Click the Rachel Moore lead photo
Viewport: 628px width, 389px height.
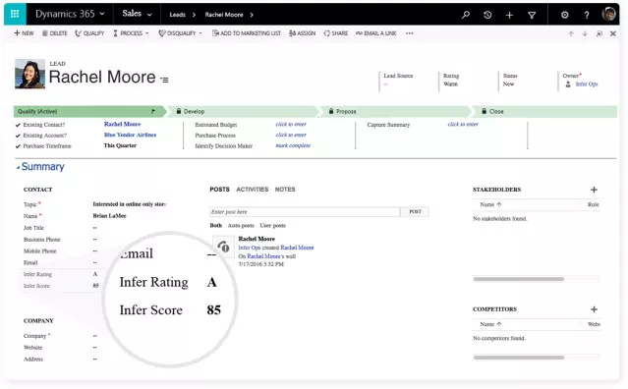pos(29,74)
